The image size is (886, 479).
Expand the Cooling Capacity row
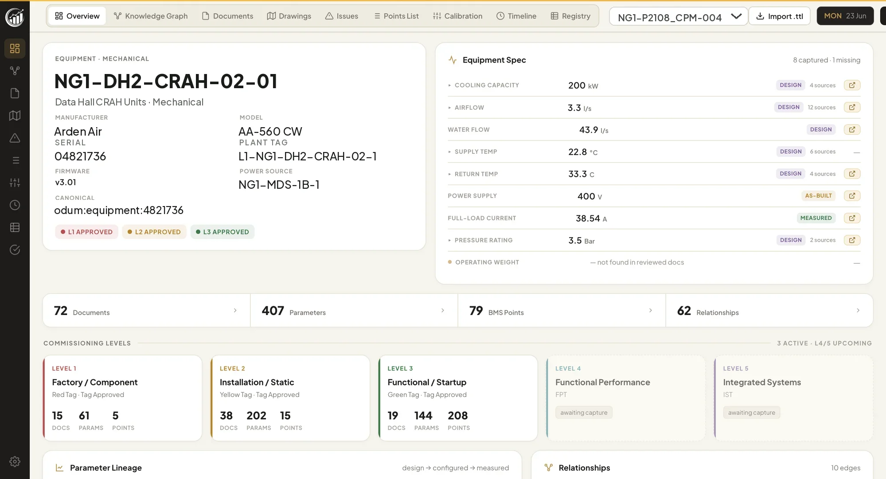pos(449,85)
